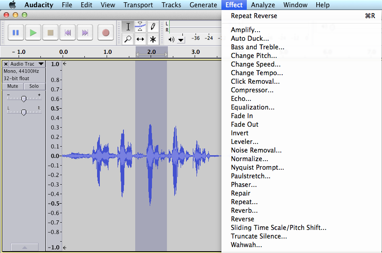Choose the Equalization... effect
The height and width of the screenshot is (253, 382).
point(302,107)
